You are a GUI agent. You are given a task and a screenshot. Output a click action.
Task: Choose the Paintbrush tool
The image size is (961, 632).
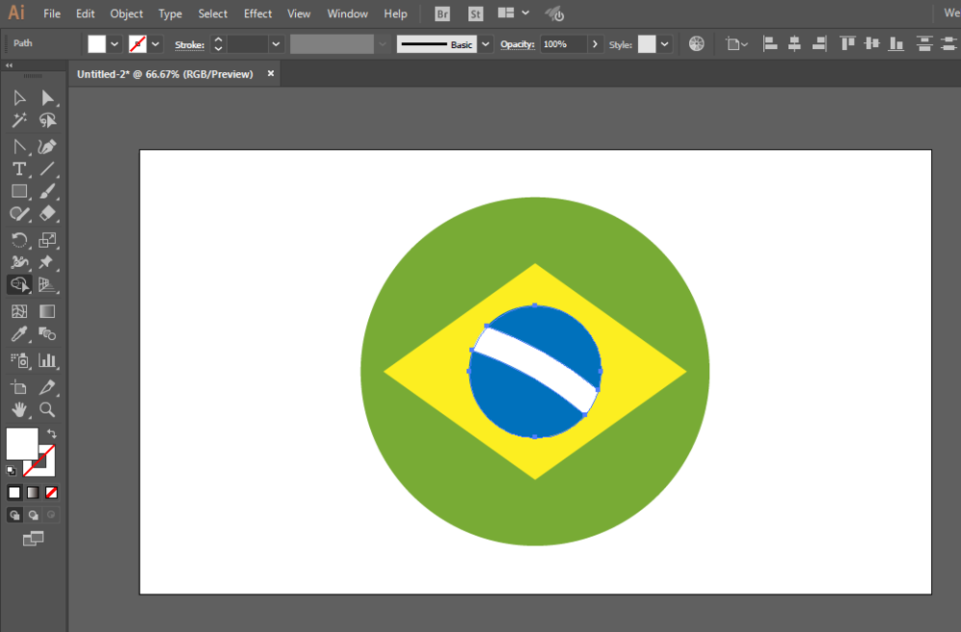tap(47, 191)
